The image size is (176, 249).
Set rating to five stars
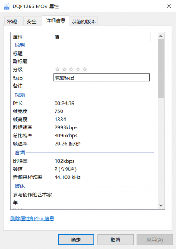coord(85,69)
